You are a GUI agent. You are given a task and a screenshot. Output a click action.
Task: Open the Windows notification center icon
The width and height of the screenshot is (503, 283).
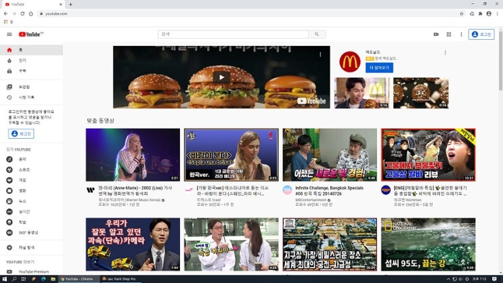pyautogui.click(x=494, y=279)
